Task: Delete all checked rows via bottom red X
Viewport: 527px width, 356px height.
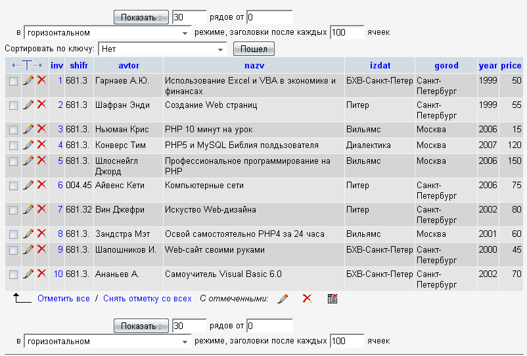Action: (307, 299)
